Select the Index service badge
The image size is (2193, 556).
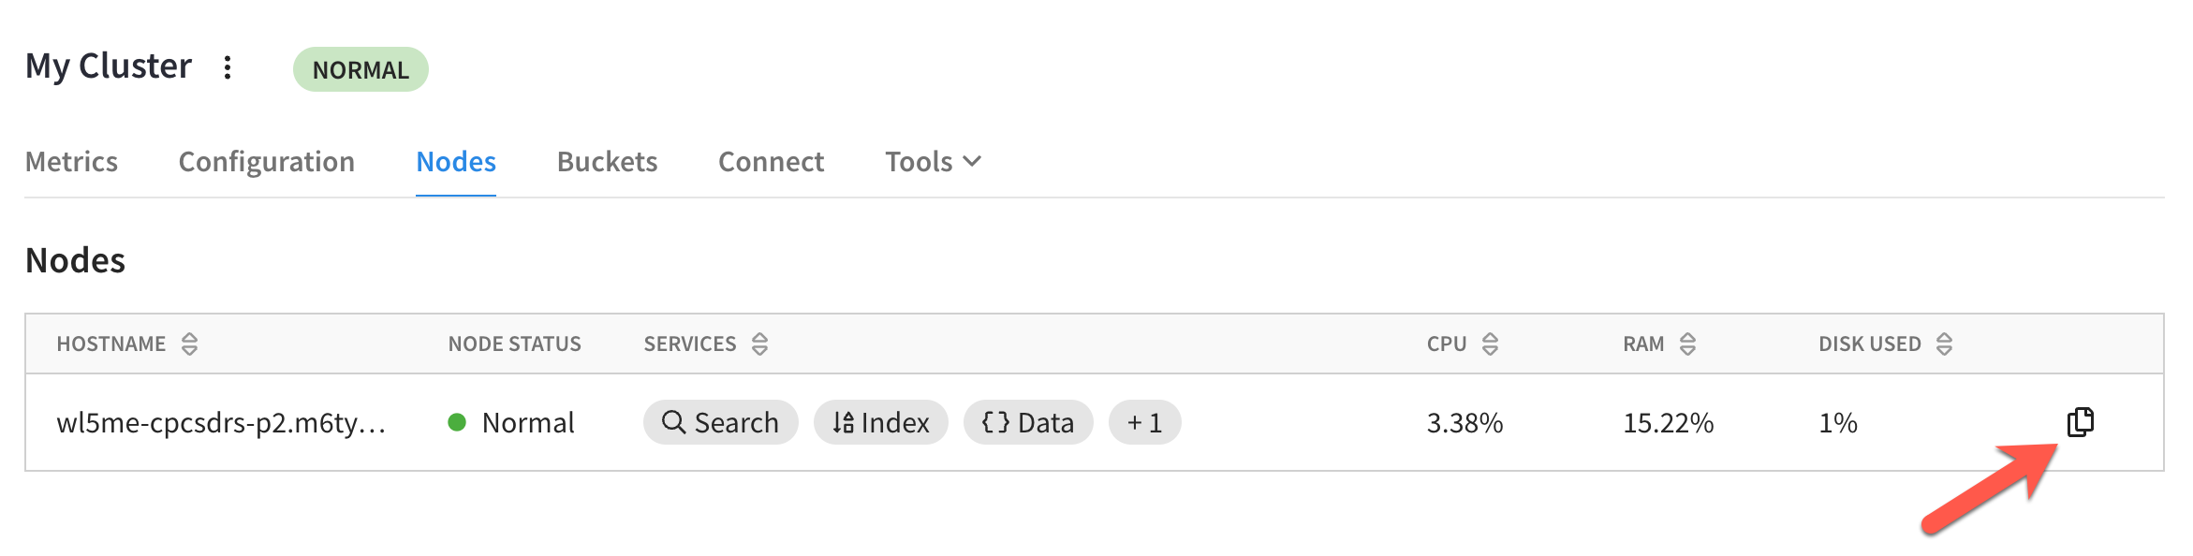coord(879,422)
